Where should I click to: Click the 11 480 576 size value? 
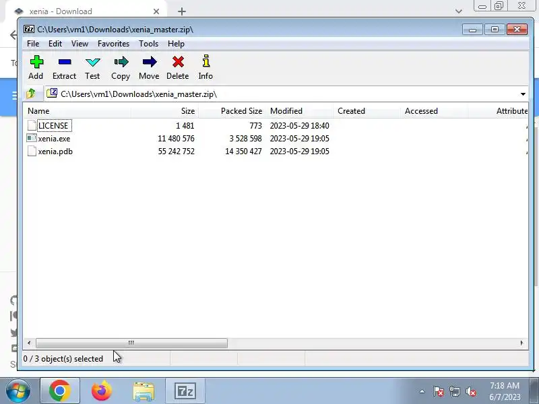click(x=176, y=139)
